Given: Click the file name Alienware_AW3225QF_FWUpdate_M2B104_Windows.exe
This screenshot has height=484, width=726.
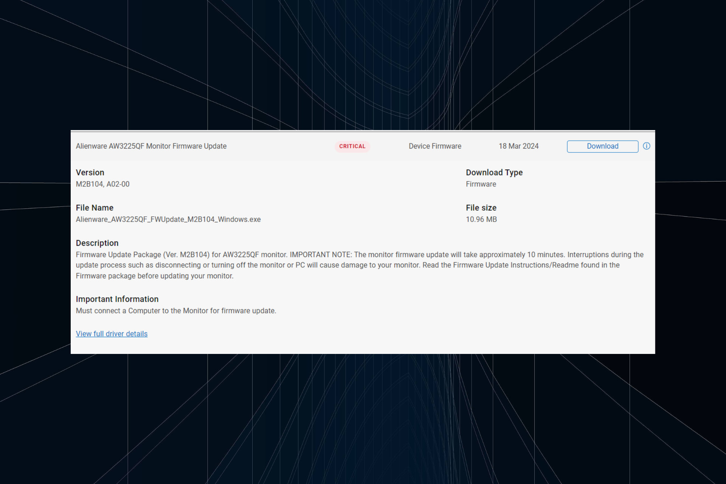Looking at the screenshot, I should tap(168, 219).
